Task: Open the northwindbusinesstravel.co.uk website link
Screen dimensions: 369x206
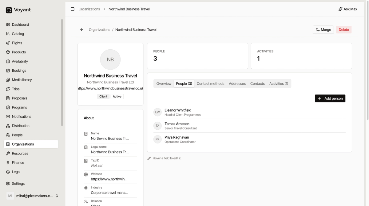Action: [x=110, y=88]
